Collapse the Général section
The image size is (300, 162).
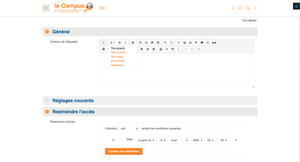47,32
